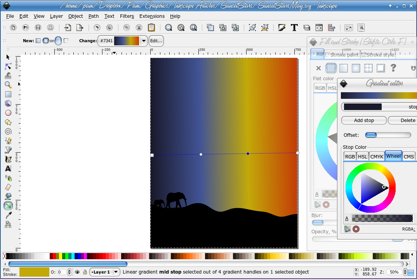Select the Rectangle tool

8,94
